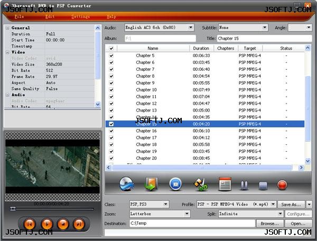Click properties panel scroll down arrow
This screenshot has height=241, width=317.
98,104
